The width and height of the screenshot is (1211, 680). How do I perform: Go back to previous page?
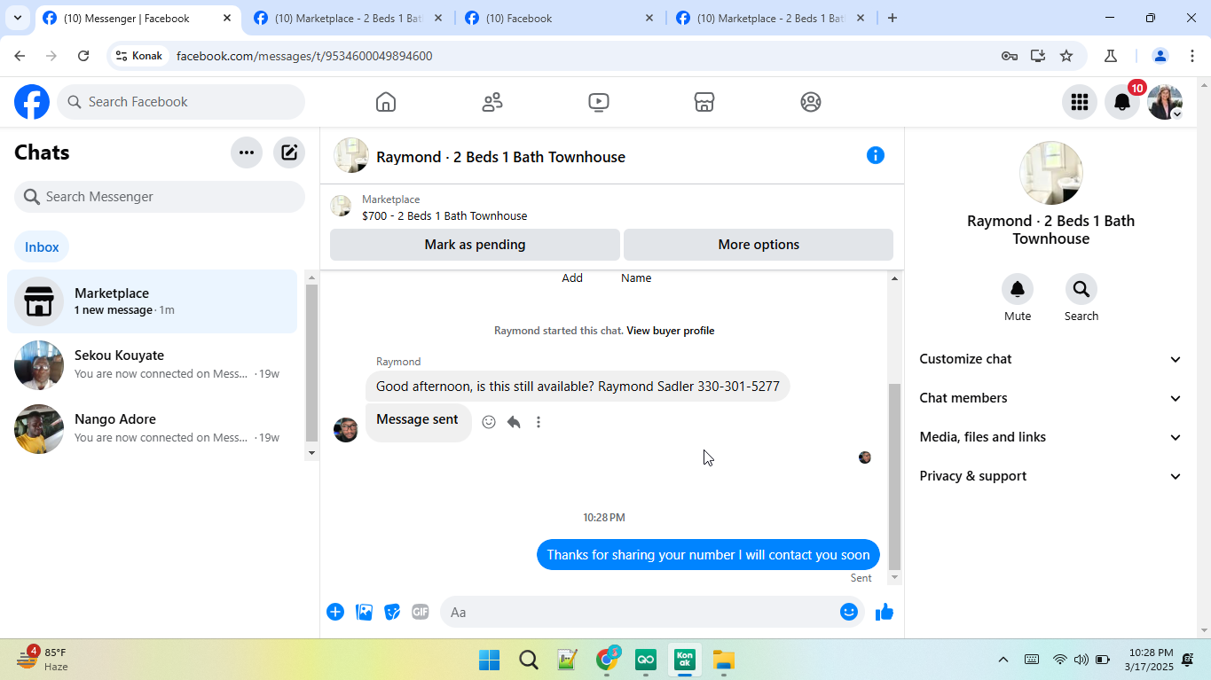point(20,56)
